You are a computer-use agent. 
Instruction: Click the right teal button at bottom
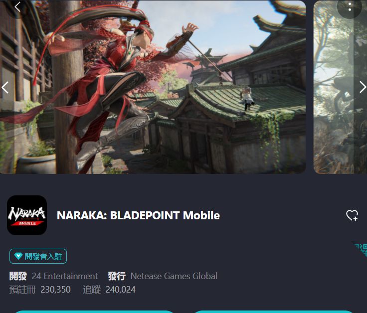click(273, 312)
